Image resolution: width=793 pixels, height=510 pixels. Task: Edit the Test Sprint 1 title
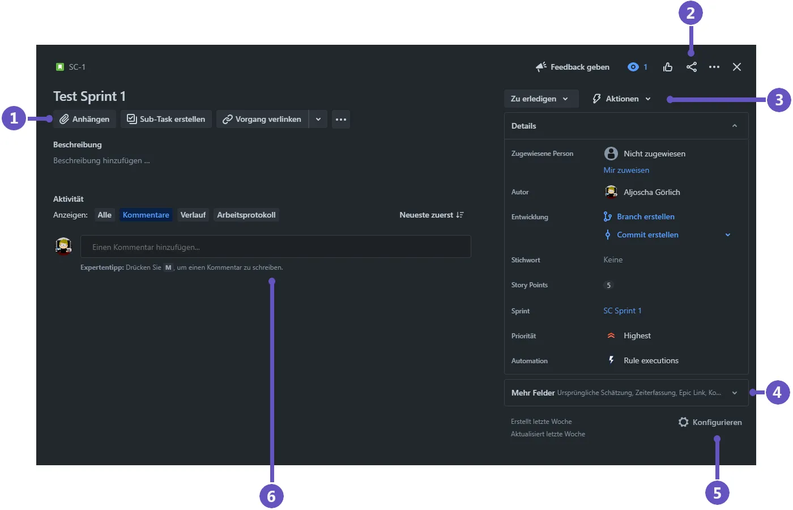89,96
